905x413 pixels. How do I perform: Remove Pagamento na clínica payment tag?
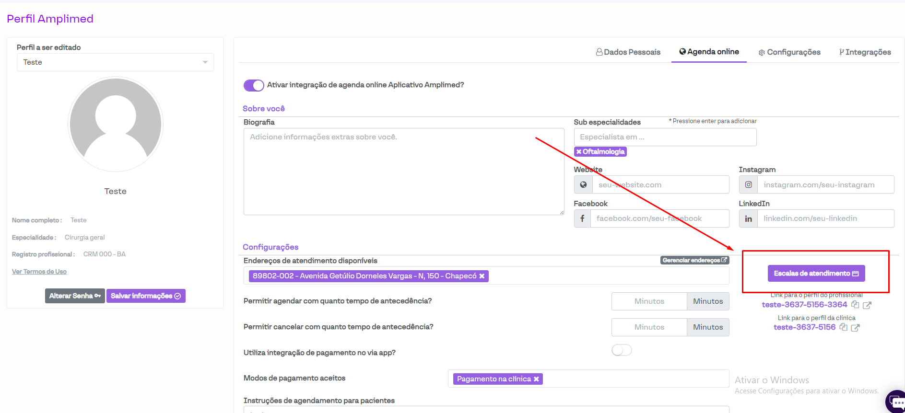(x=536, y=379)
